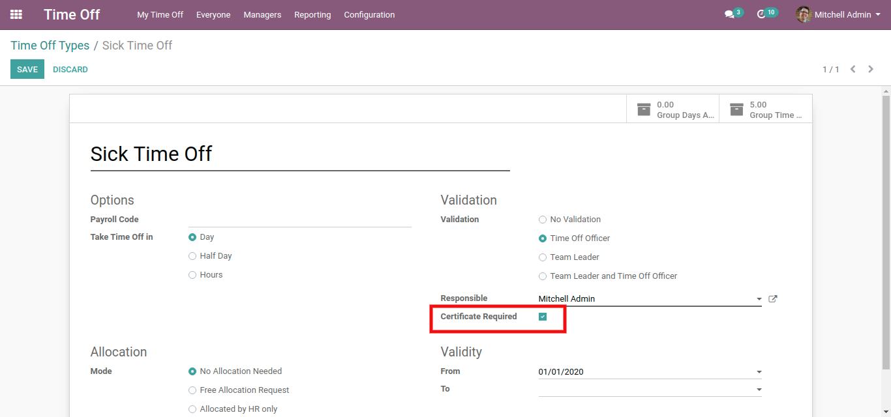Viewport: 891px width, 417px height.
Task: Open Responsible external link icon
Action: pyautogui.click(x=773, y=299)
